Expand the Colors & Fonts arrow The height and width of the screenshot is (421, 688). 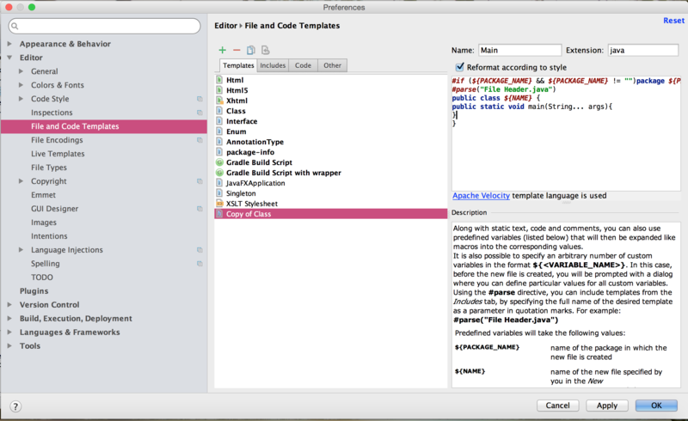tap(21, 85)
